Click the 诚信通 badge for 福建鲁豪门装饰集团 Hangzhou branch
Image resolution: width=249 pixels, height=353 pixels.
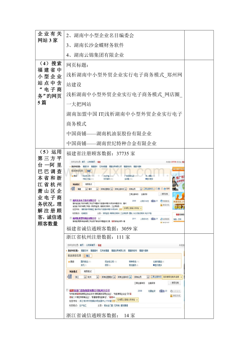162,291
